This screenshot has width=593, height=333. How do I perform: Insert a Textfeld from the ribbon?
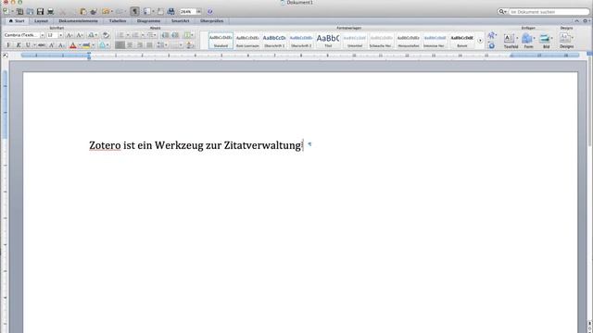(x=511, y=41)
